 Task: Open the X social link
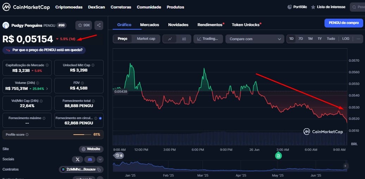click(x=78, y=159)
